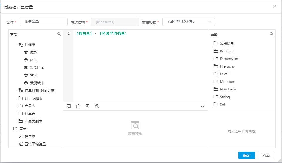Open the help question mark icon
Image resolution: width=282 pixels, height=163 pixels.
click(97, 106)
